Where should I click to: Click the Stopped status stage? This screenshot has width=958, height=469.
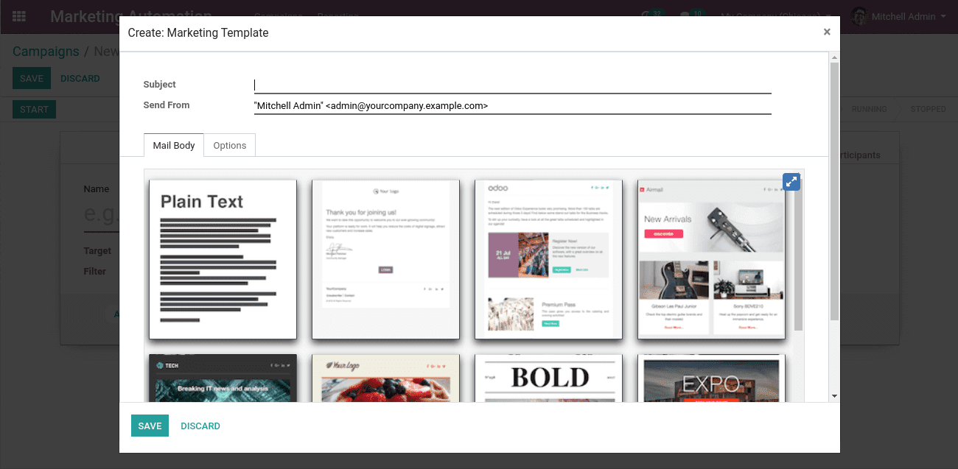point(928,109)
